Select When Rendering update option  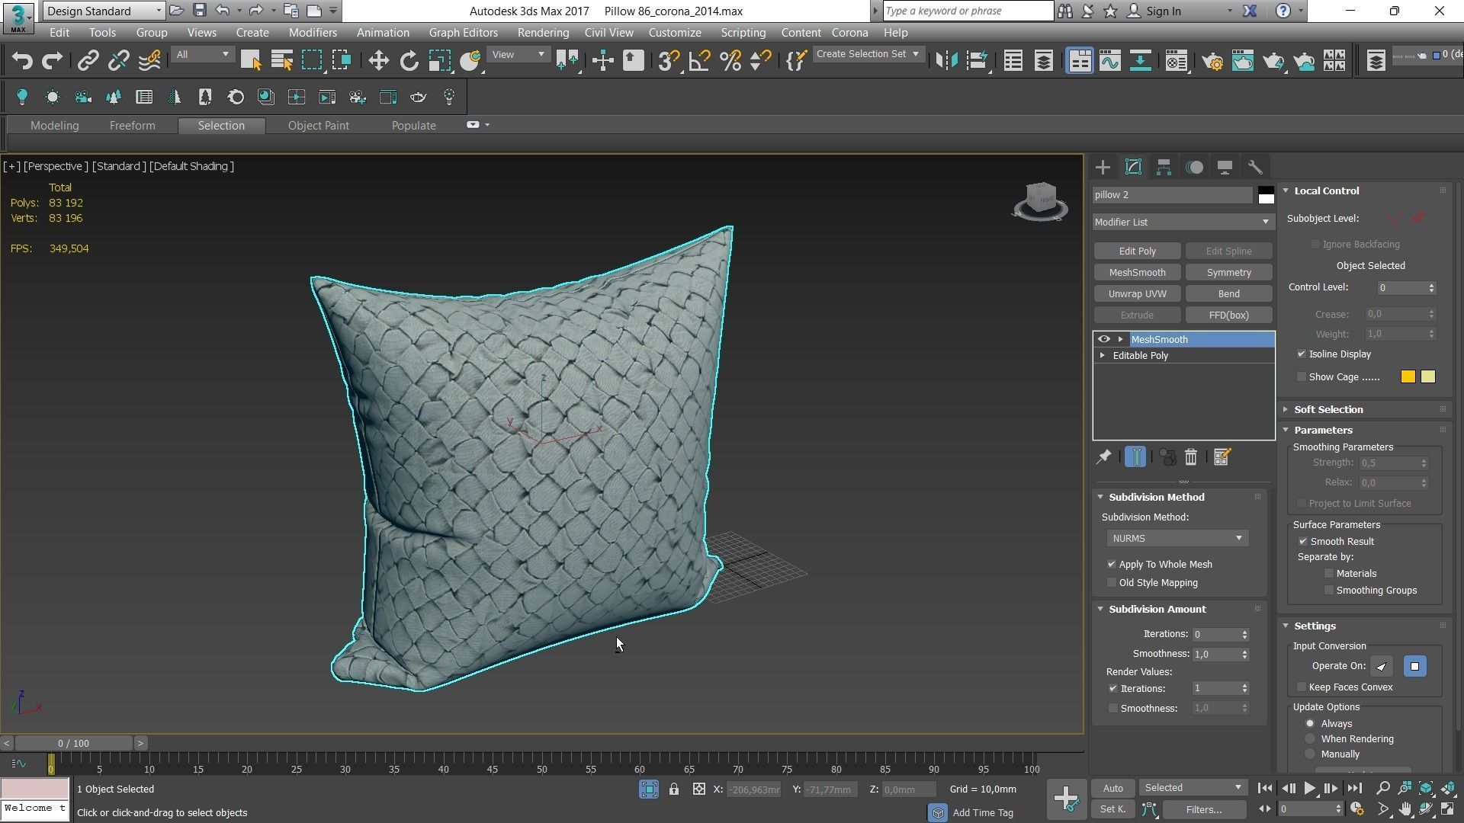1310,739
